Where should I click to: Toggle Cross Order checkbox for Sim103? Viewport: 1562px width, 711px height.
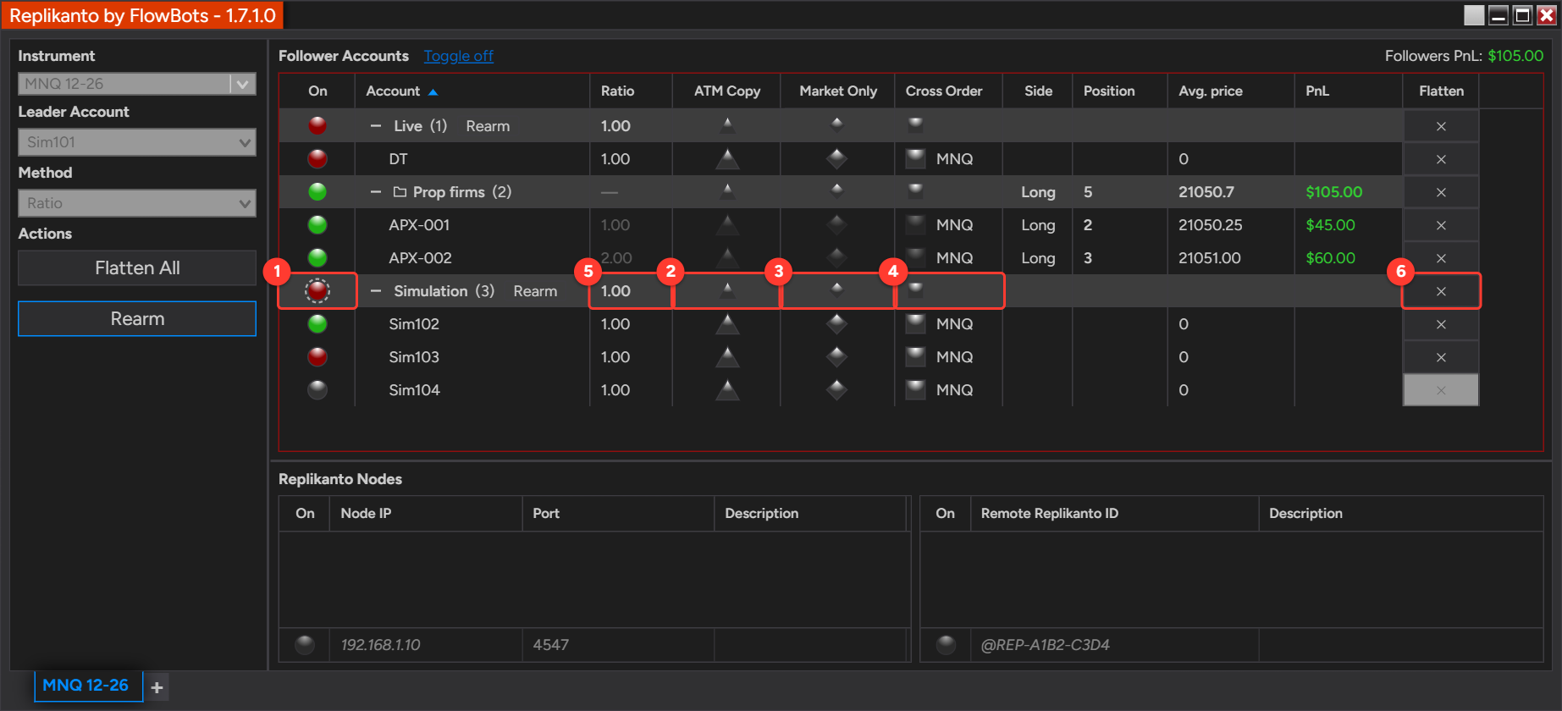coord(915,355)
